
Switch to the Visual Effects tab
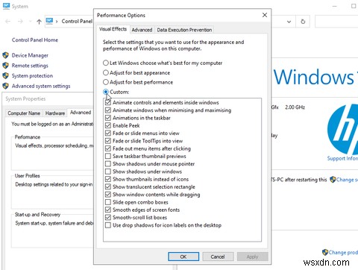[113, 29]
